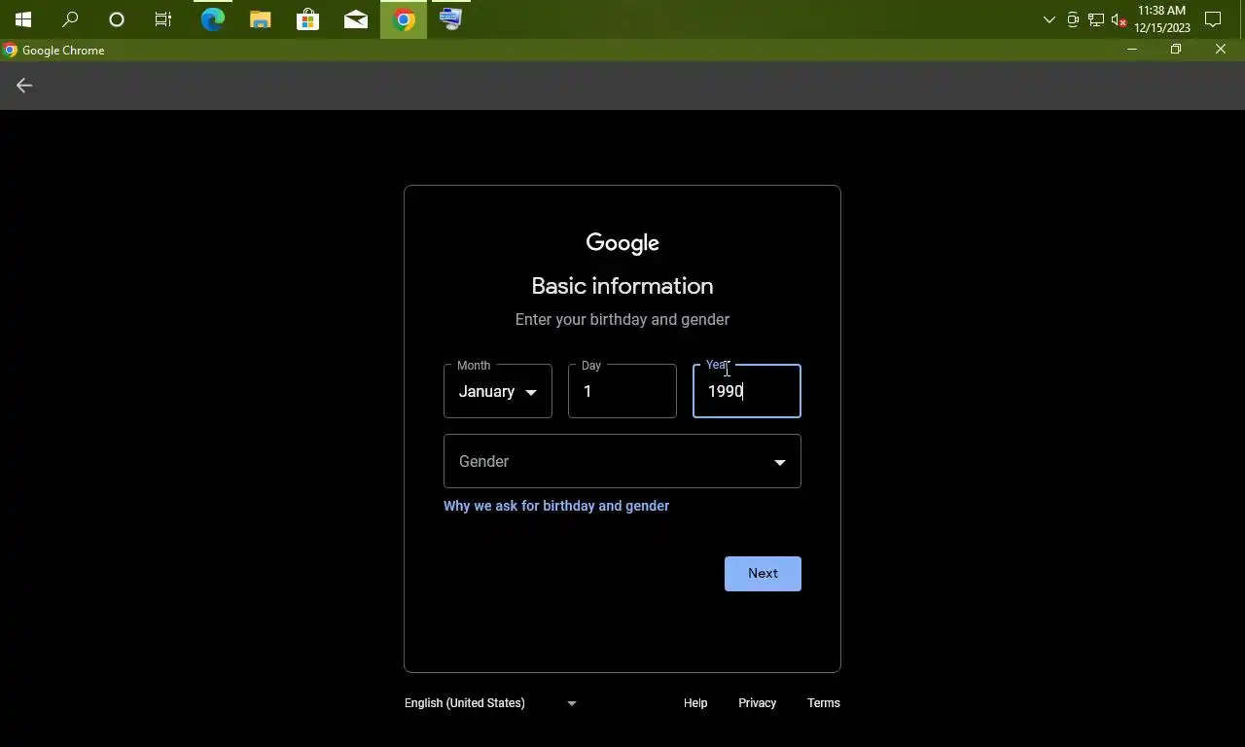Open Cortana circle icon
This screenshot has height=747, width=1245.
[x=117, y=19]
